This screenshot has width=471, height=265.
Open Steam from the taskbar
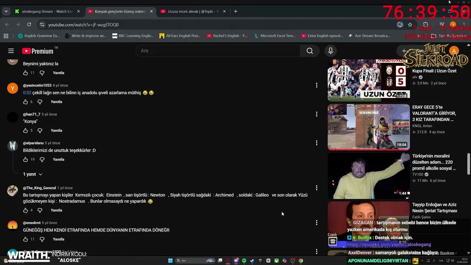tap(252, 261)
